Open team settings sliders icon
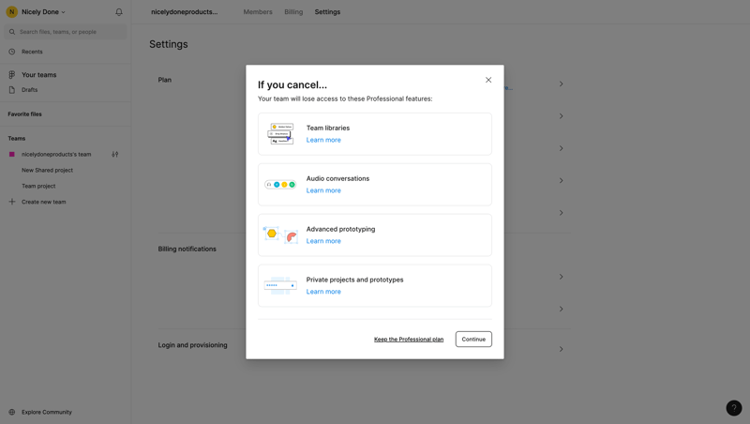Viewport: 750px width, 424px height. tap(114, 154)
